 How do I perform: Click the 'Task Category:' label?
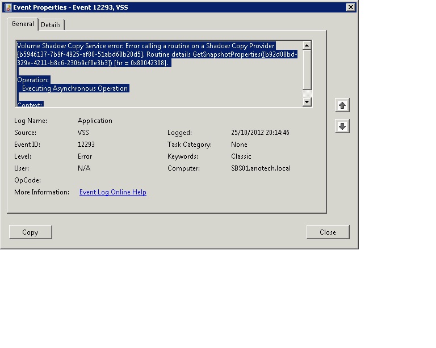click(190, 145)
